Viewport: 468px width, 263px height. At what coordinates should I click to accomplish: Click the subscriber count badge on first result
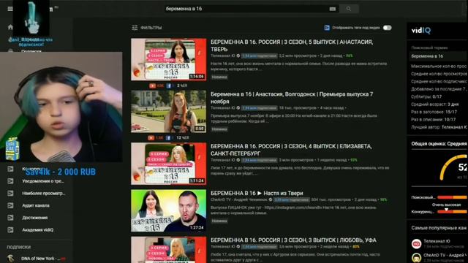pyautogui.click(x=260, y=56)
